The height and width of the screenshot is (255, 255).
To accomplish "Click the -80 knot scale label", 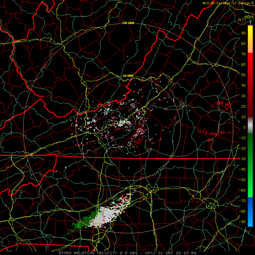I will (242, 211).
